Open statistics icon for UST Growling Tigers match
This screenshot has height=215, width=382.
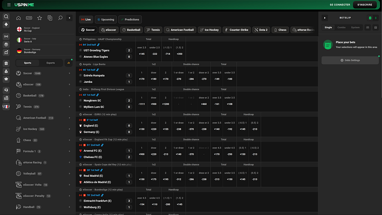(x=98, y=45)
